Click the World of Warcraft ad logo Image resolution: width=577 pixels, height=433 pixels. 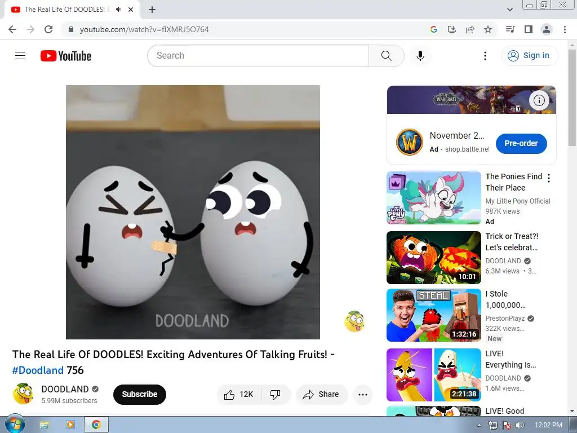pos(410,142)
